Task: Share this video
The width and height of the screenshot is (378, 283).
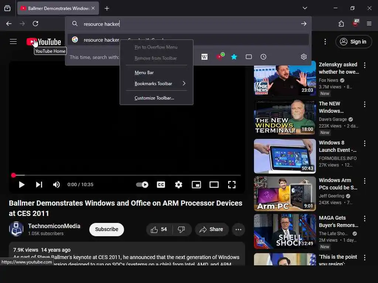Action: coord(211,230)
